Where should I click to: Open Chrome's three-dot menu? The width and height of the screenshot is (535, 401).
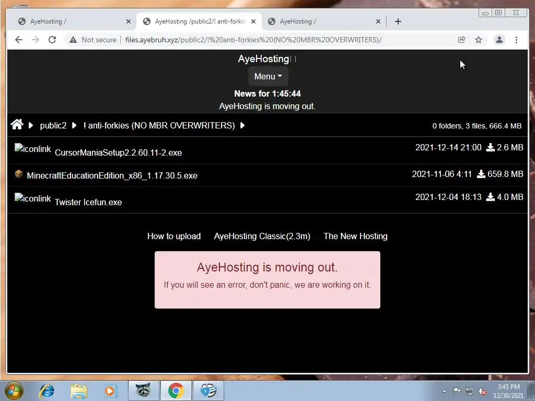[x=516, y=40]
